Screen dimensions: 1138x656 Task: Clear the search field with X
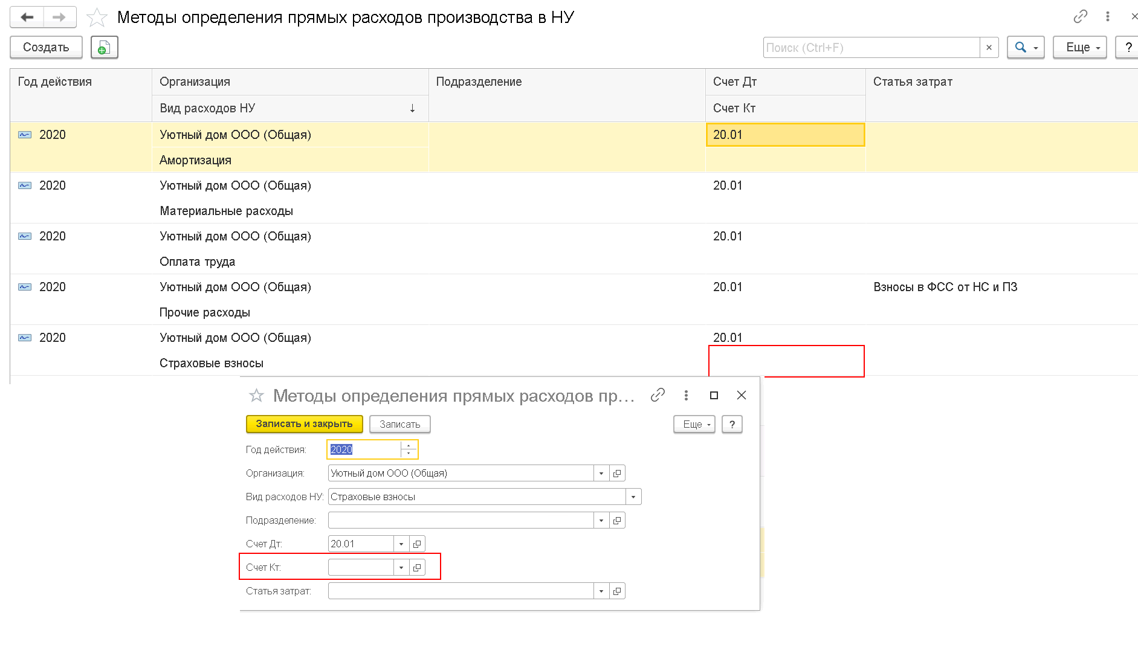989,47
